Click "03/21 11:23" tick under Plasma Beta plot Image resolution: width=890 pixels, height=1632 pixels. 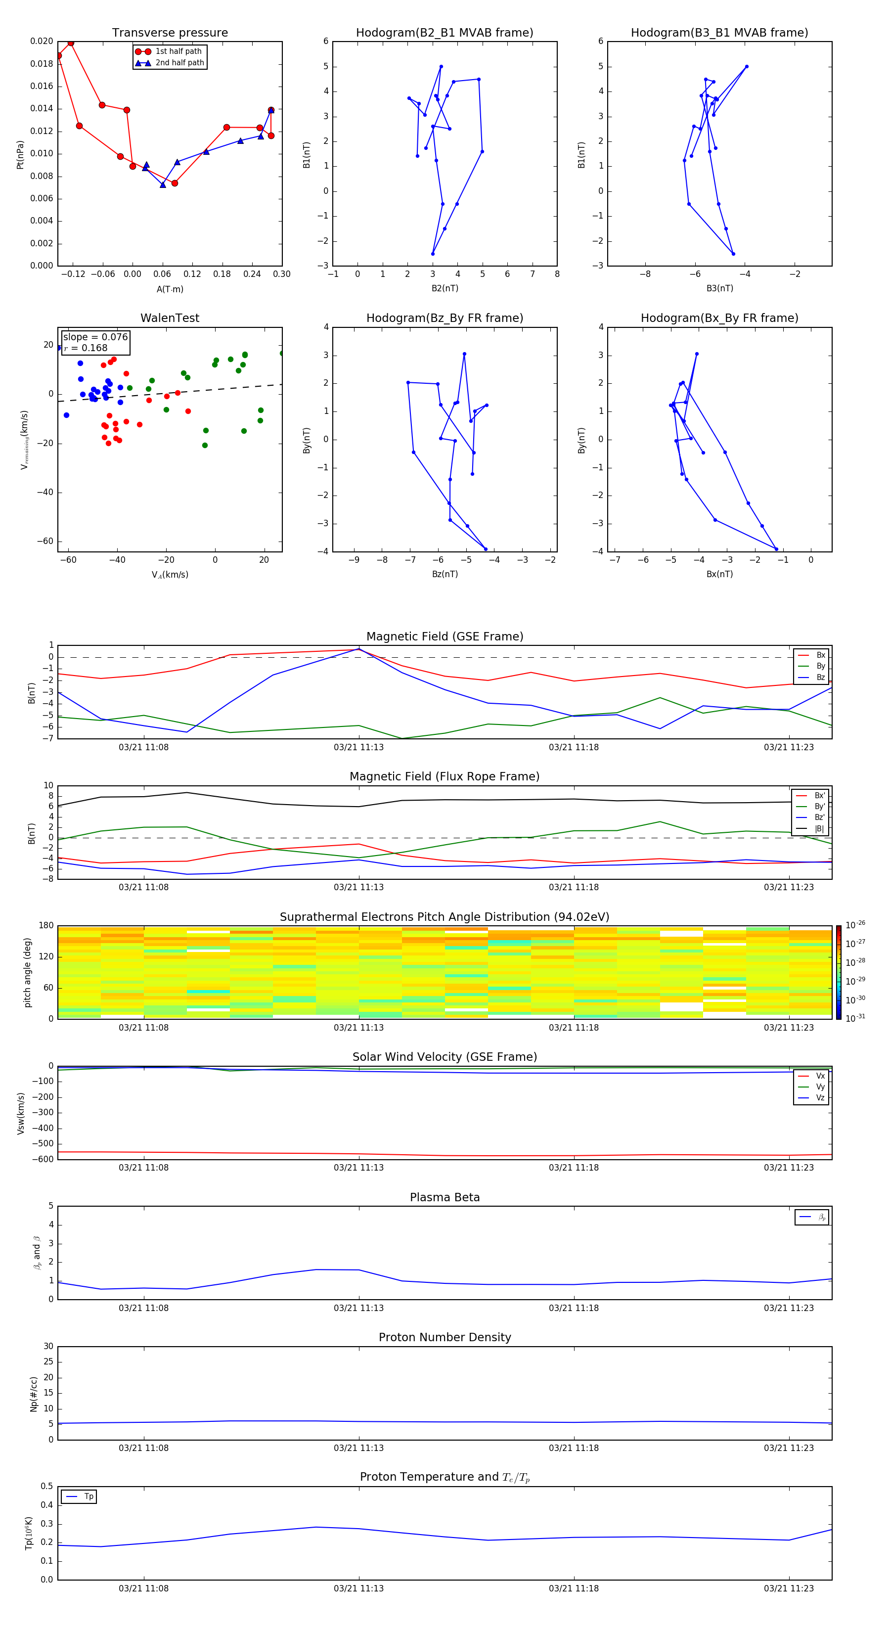(x=789, y=1308)
